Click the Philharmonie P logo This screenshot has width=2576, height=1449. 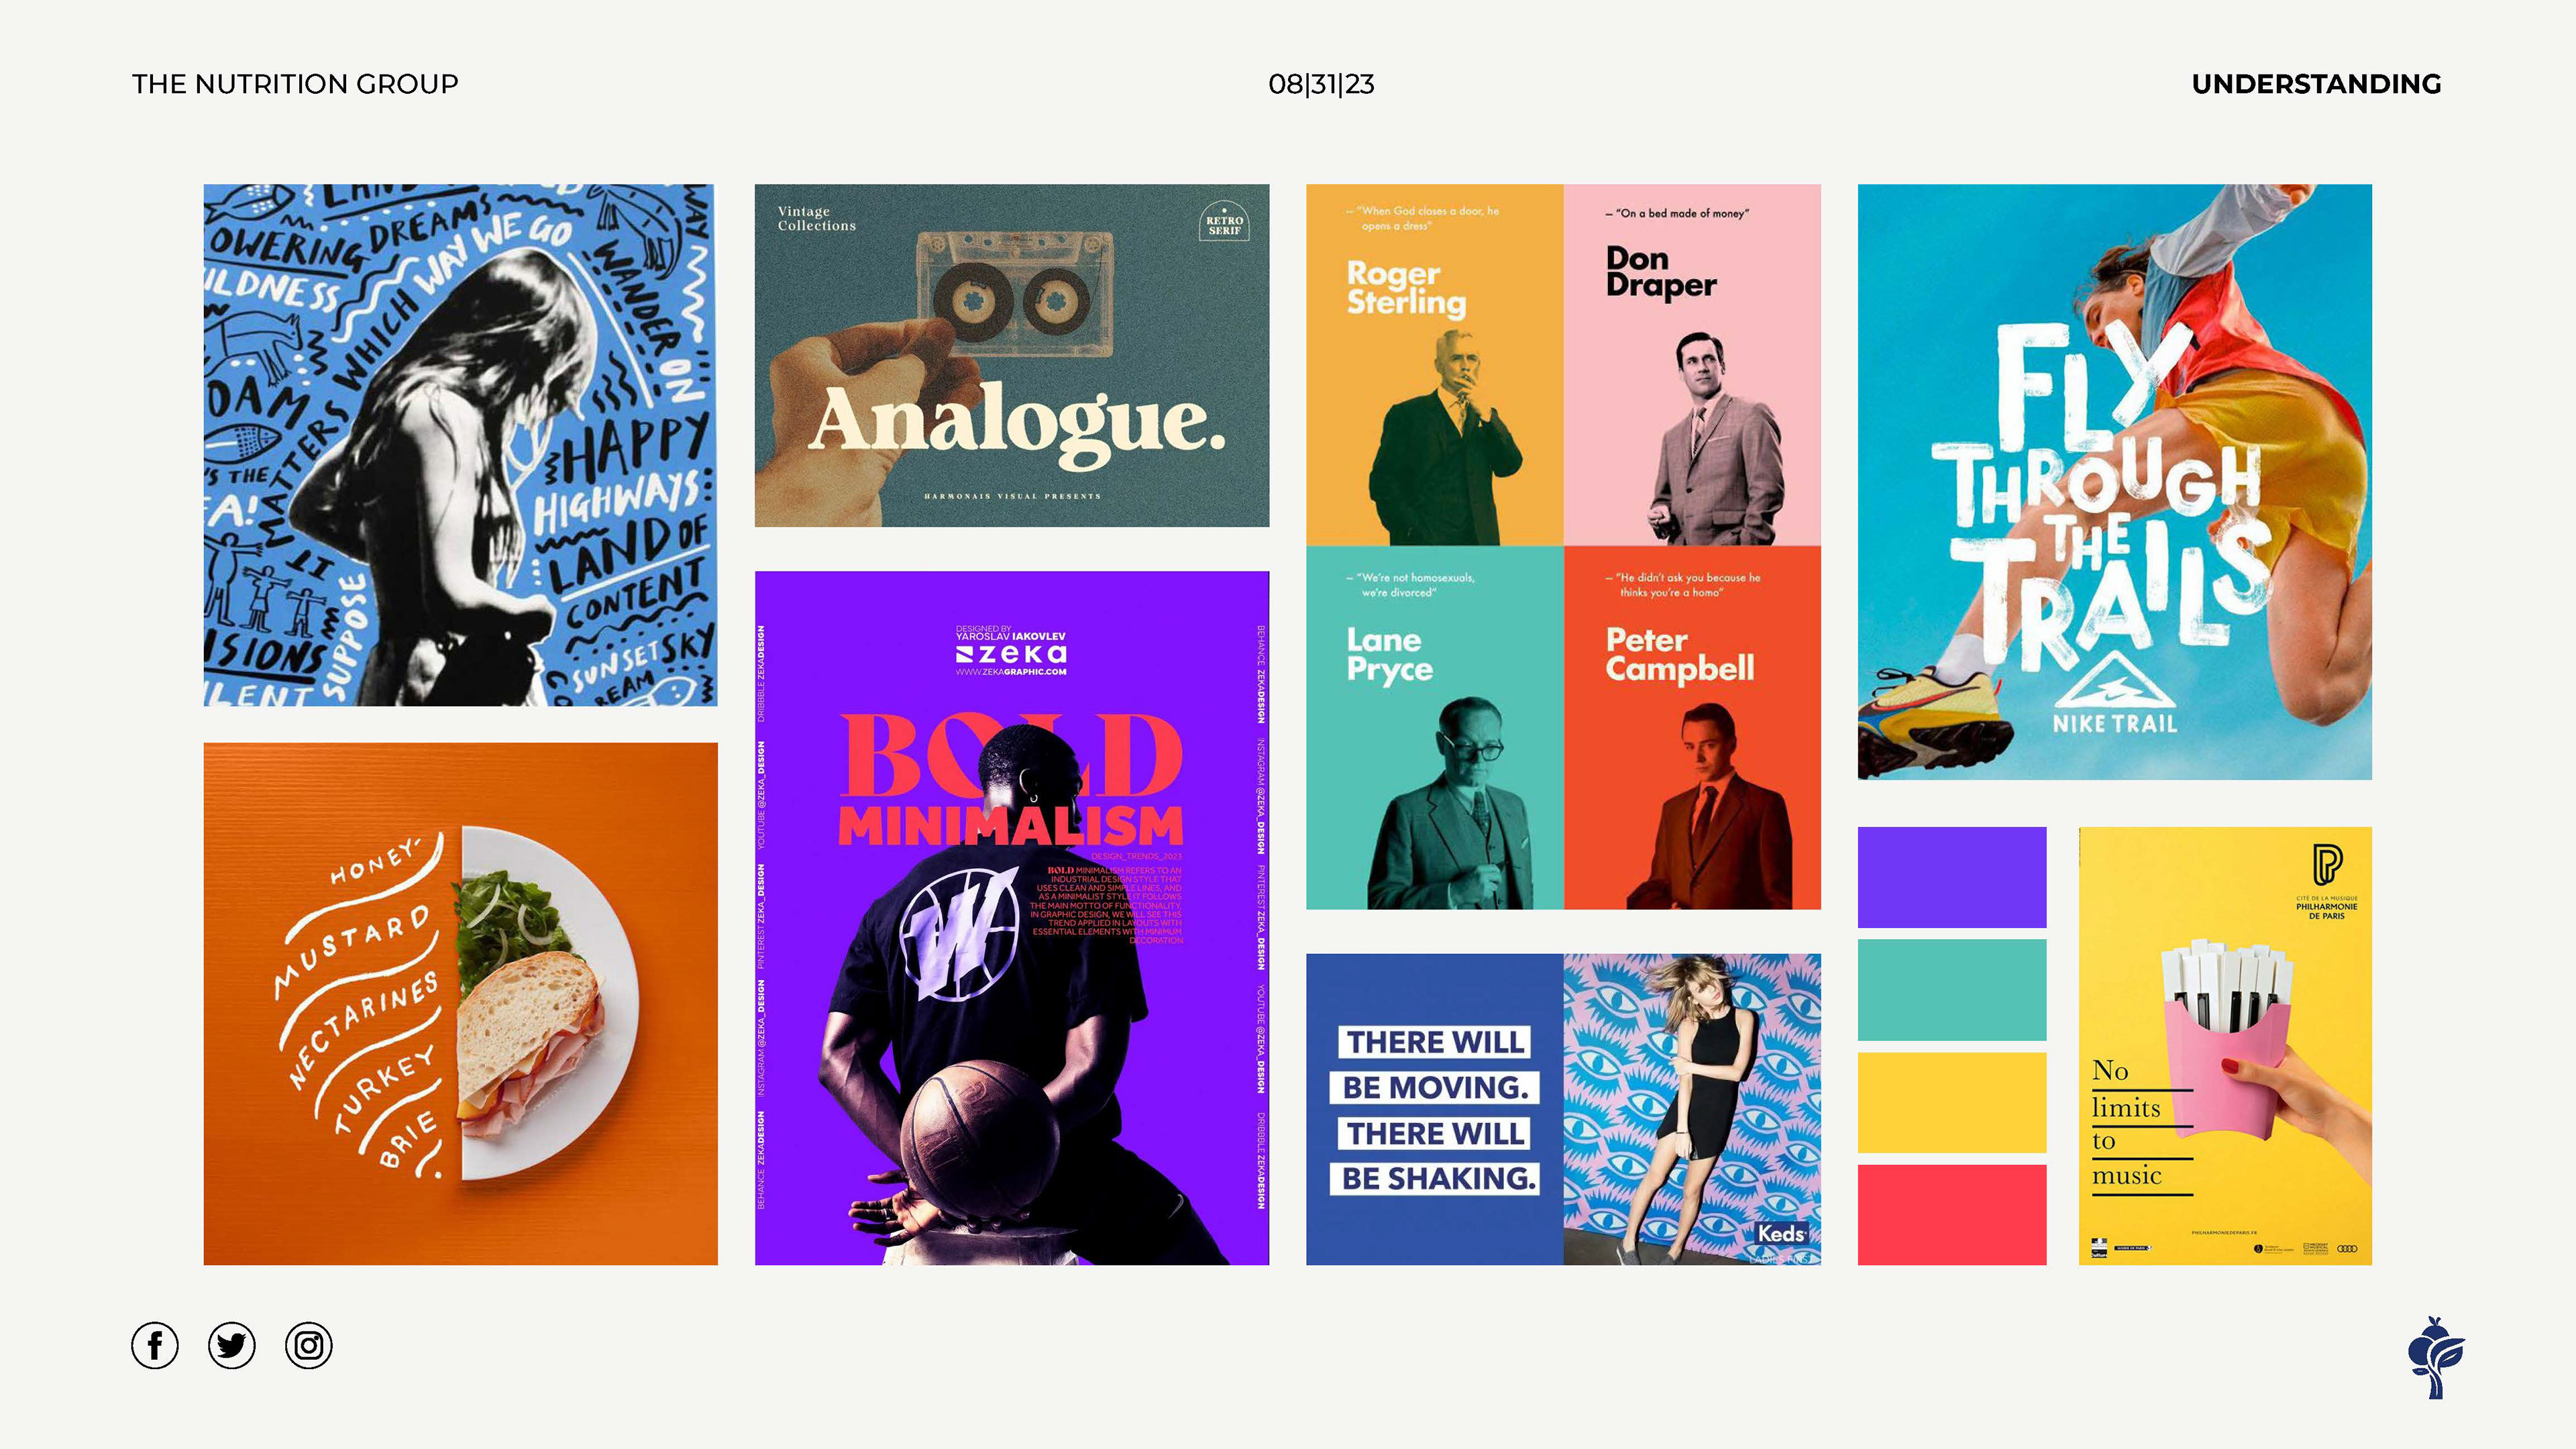pyautogui.click(x=2327, y=864)
